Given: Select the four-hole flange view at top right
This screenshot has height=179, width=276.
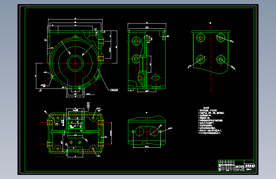Looking at the screenshot, I should pos(211,52).
